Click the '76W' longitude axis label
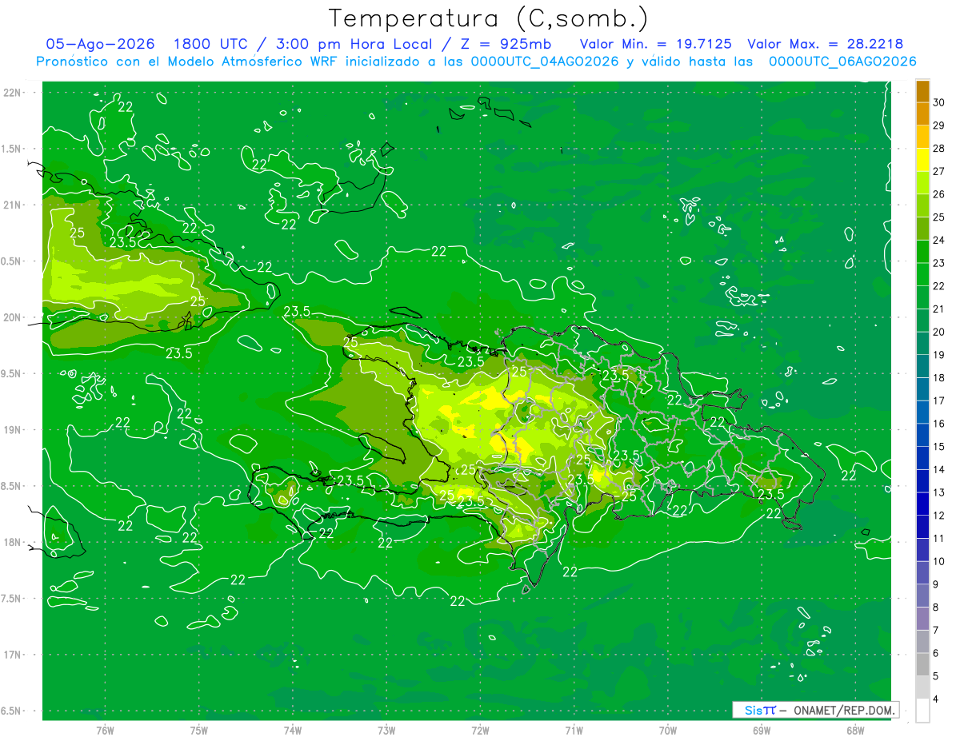The width and height of the screenshot is (960, 741). point(105,731)
